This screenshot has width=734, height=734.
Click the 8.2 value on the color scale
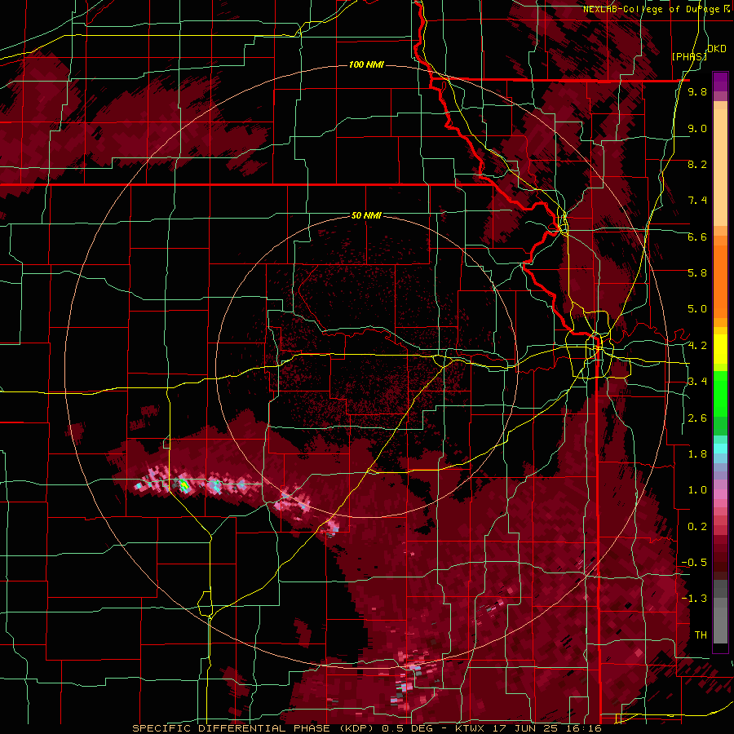[x=697, y=164]
